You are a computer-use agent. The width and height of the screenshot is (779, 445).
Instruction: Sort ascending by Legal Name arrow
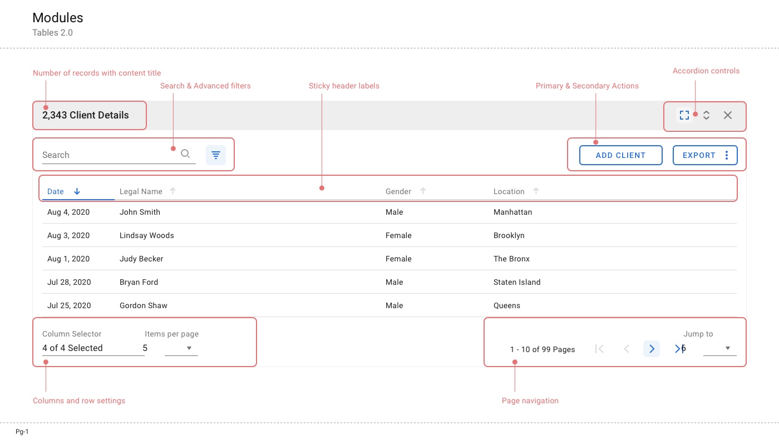[x=172, y=191]
